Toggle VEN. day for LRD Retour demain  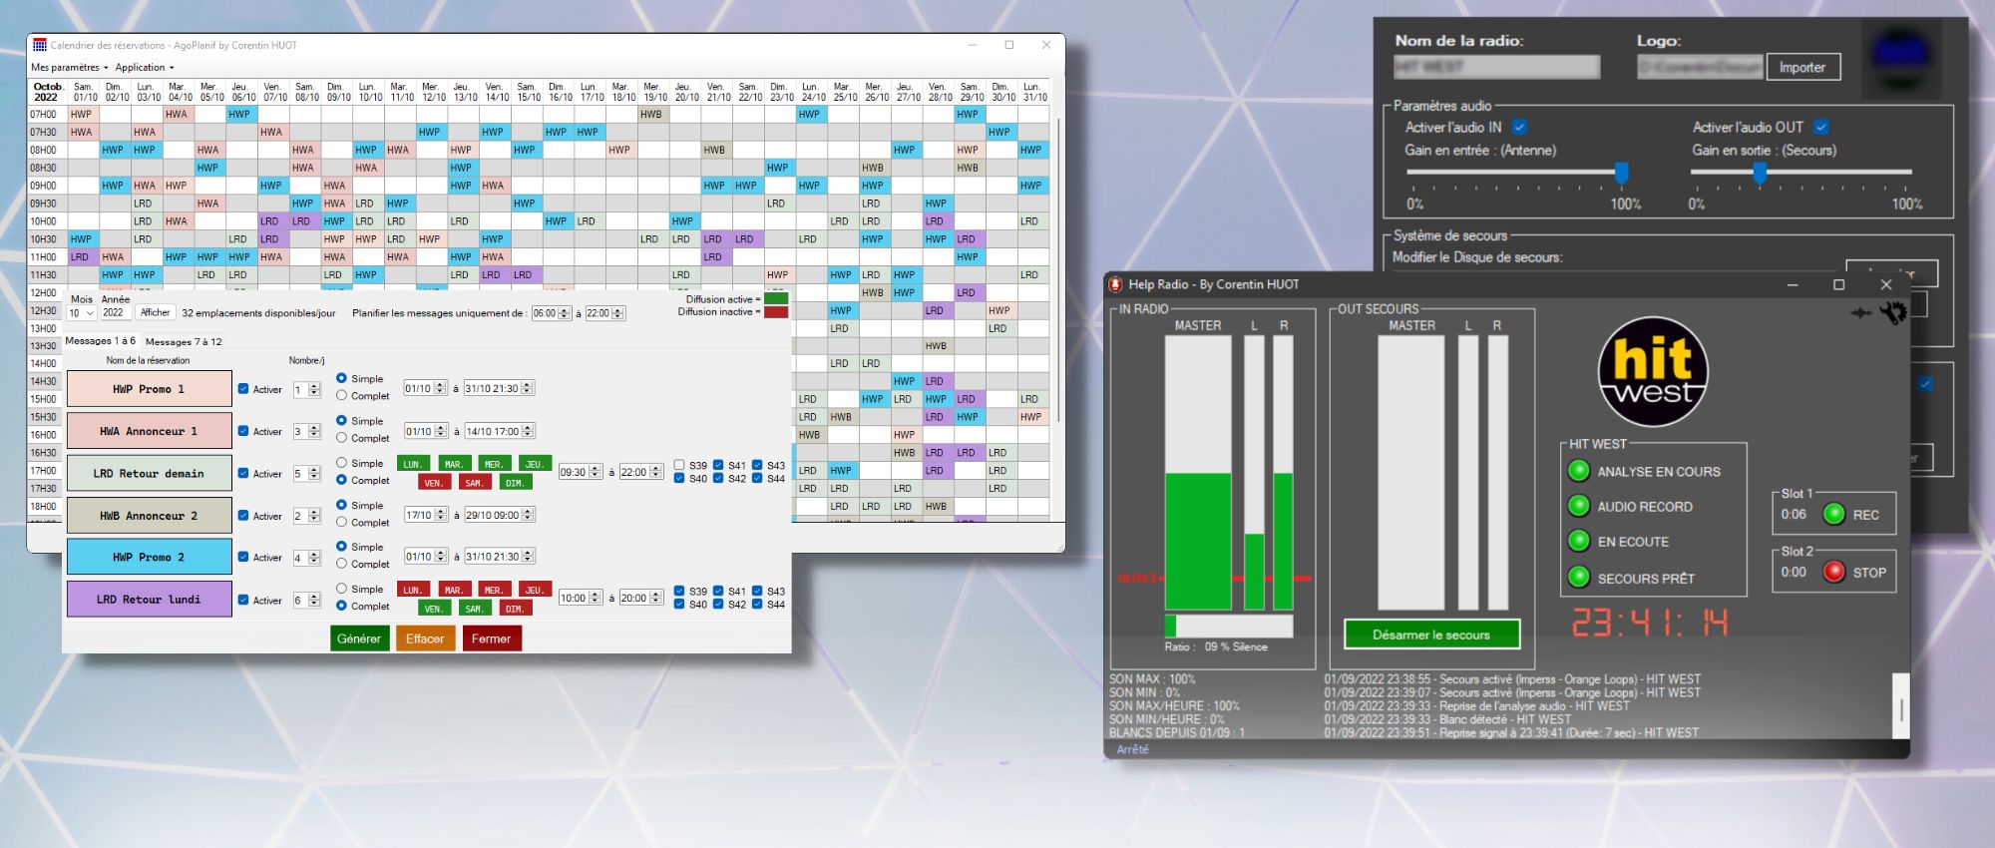[x=433, y=483]
